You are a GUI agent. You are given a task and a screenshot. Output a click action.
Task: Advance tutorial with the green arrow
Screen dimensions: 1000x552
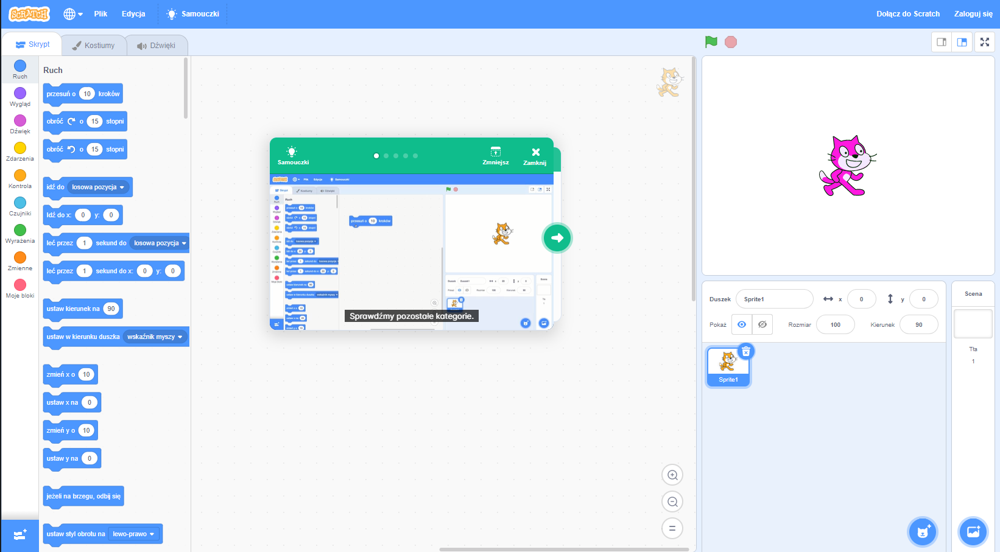[x=557, y=238]
